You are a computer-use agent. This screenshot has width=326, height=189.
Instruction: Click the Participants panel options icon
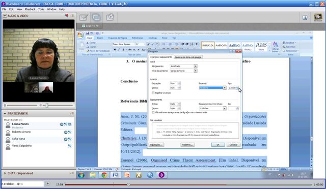pos(72,113)
